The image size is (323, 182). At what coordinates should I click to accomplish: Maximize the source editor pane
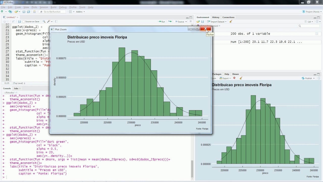pyautogui.click(x=191, y=17)
